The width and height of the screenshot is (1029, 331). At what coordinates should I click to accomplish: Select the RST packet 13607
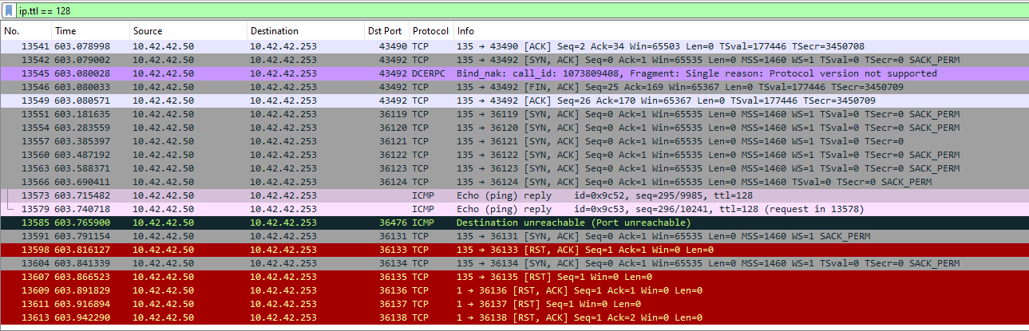(514, 277)
